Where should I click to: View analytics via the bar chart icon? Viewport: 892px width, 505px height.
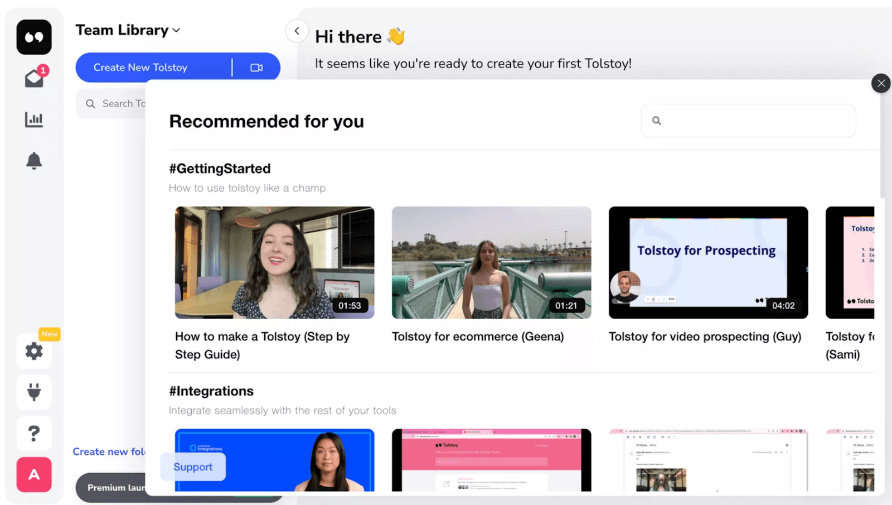(x=34, y=119)
